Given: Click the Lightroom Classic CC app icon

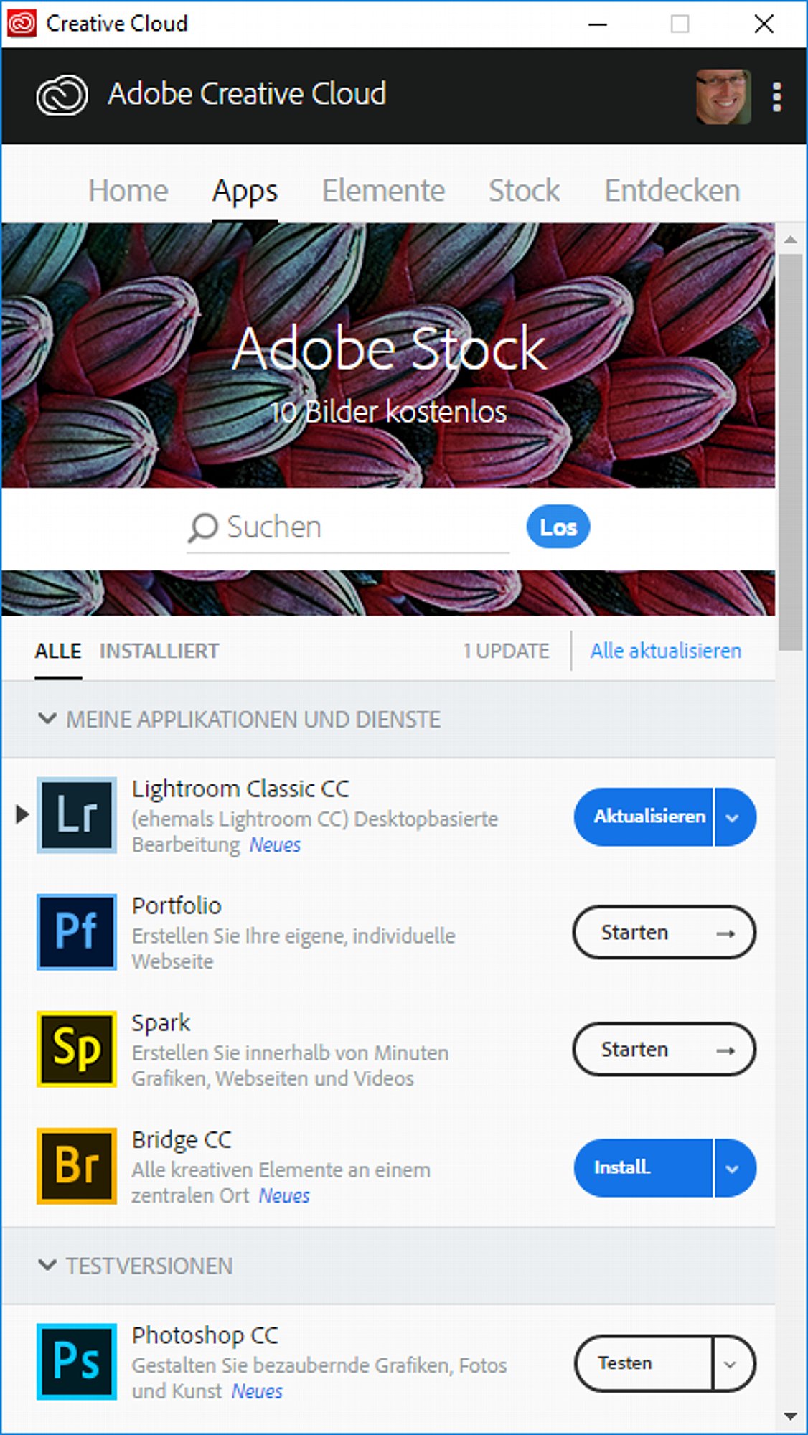Looking at the screenshot, I should click(x=77, y=815).
